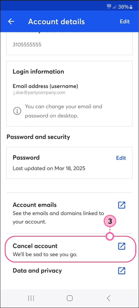
Task: Tap the Login information heading
Action: [x=38, y=72]
